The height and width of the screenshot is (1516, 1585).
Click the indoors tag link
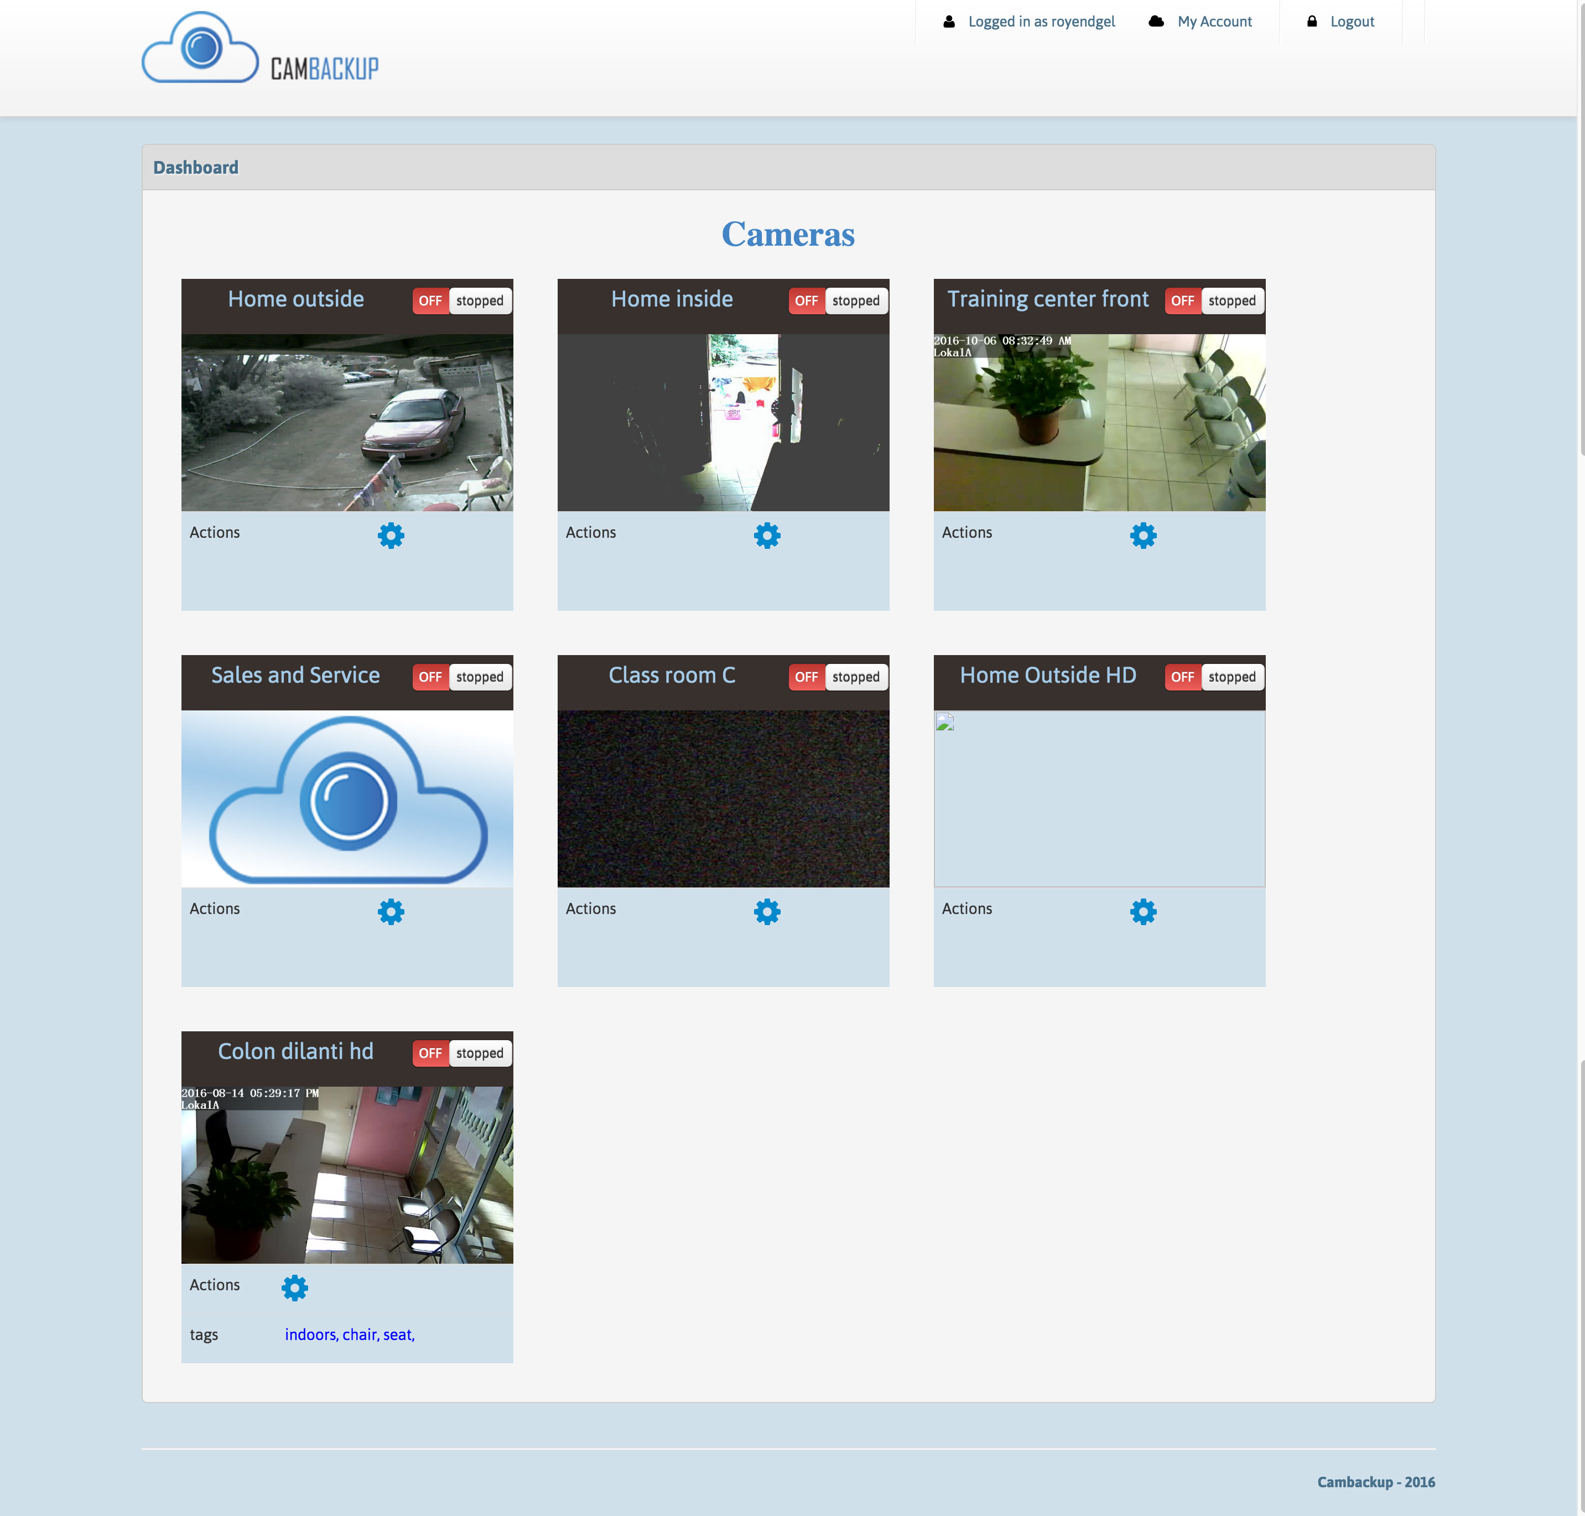pyautogui.click(x=310, y=1334)
